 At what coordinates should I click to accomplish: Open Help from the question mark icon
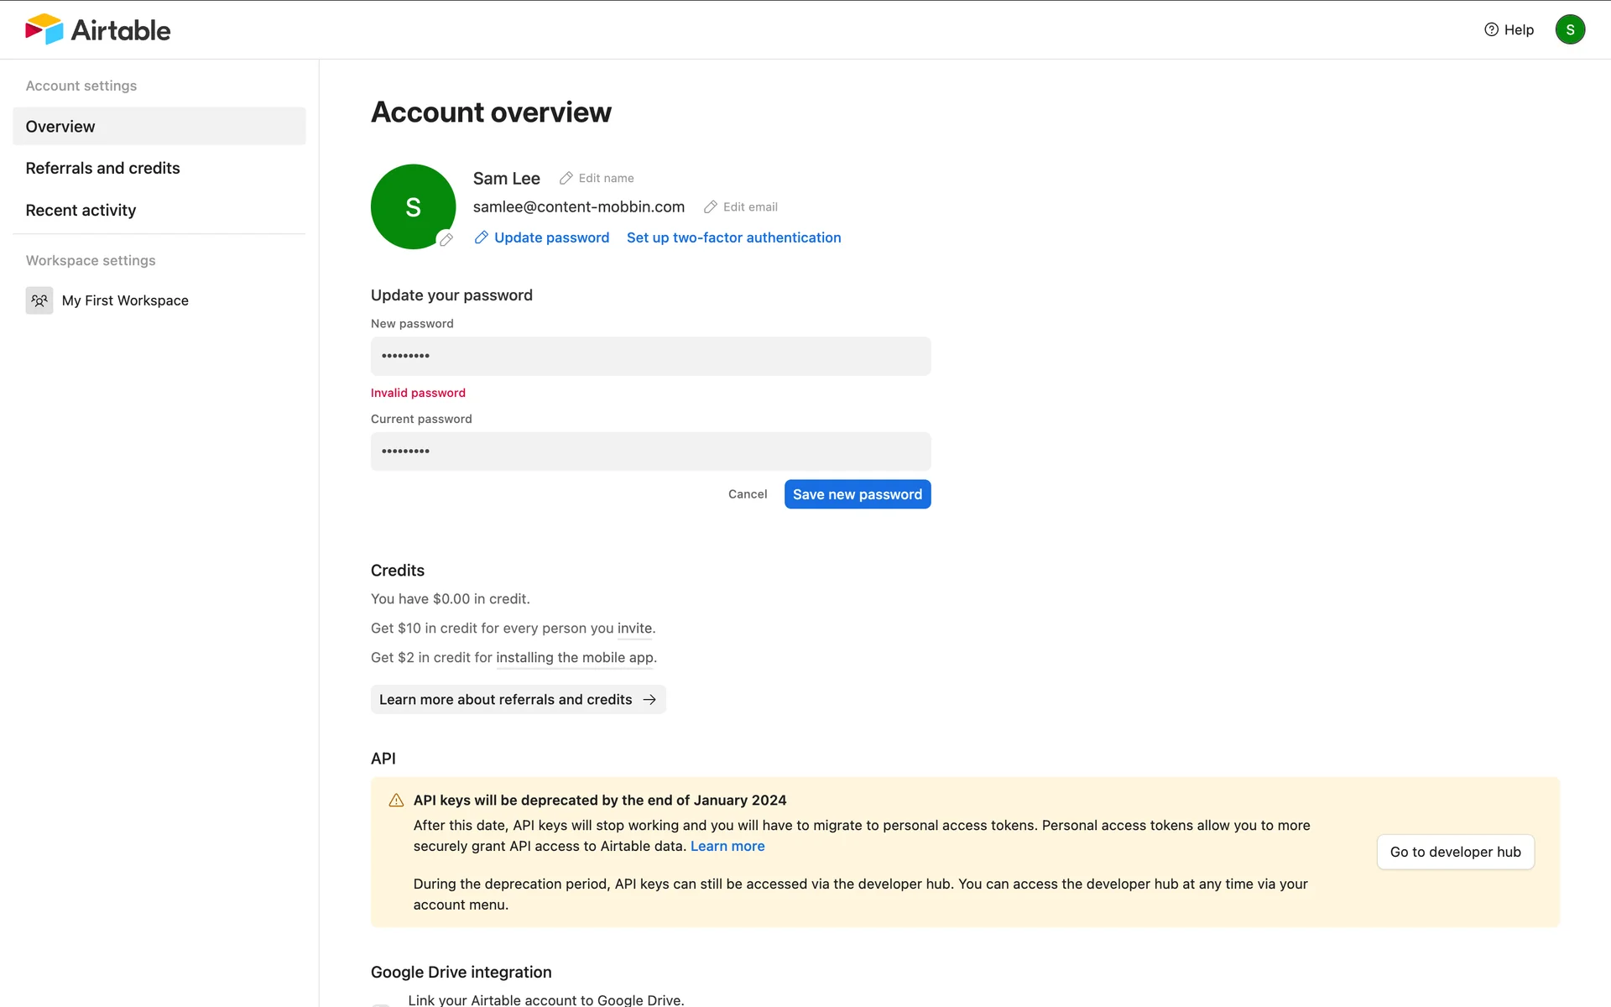(1491, 29)
